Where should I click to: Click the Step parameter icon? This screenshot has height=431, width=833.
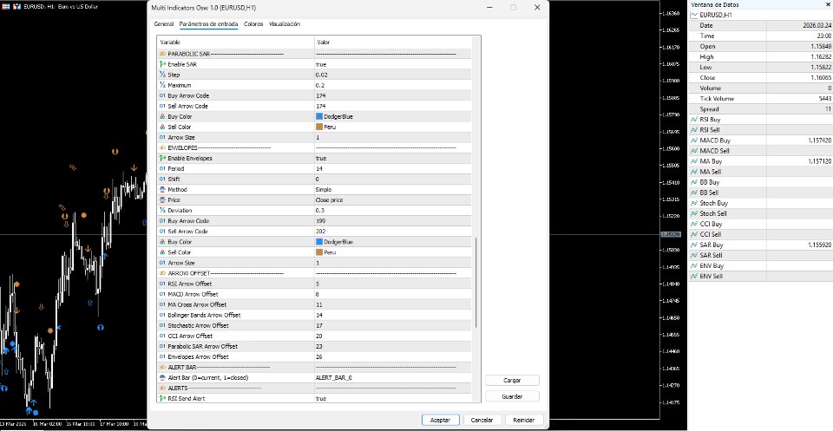pos(162,75)
